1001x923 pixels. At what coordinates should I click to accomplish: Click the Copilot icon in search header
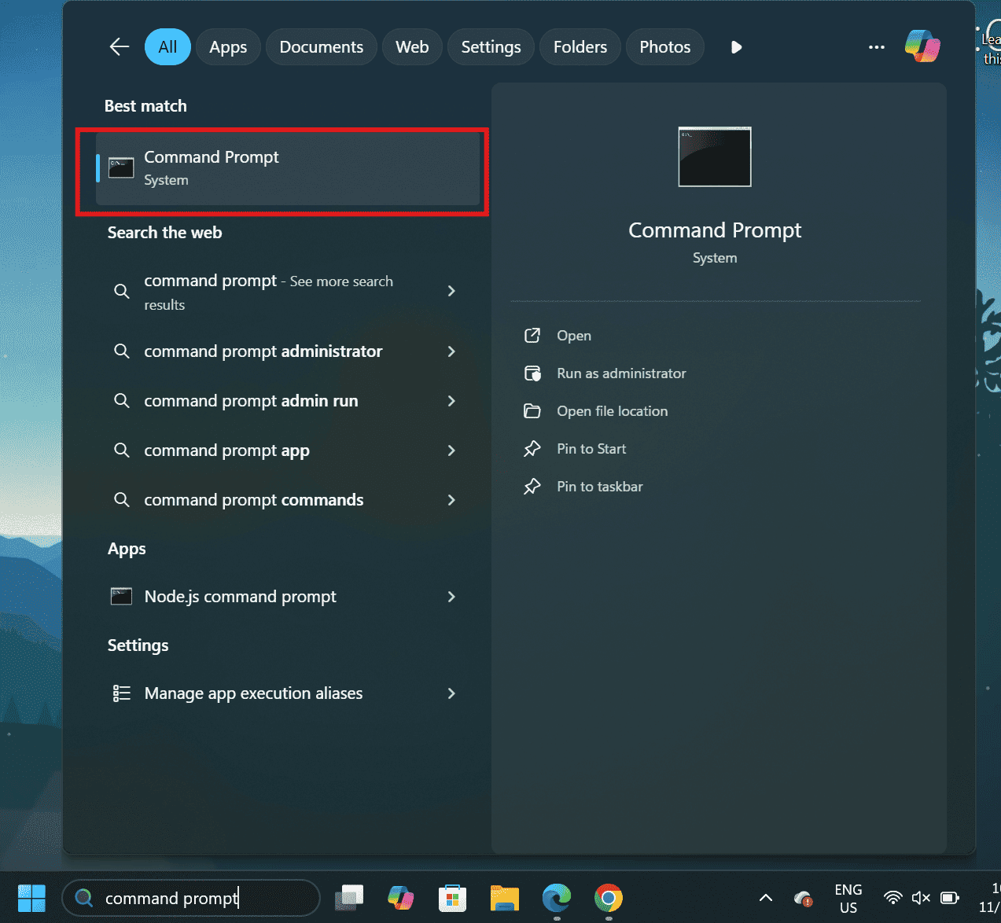point(922,46)
